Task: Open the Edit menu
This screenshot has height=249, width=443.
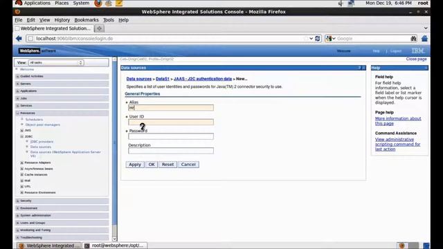Action: point(30,20)
